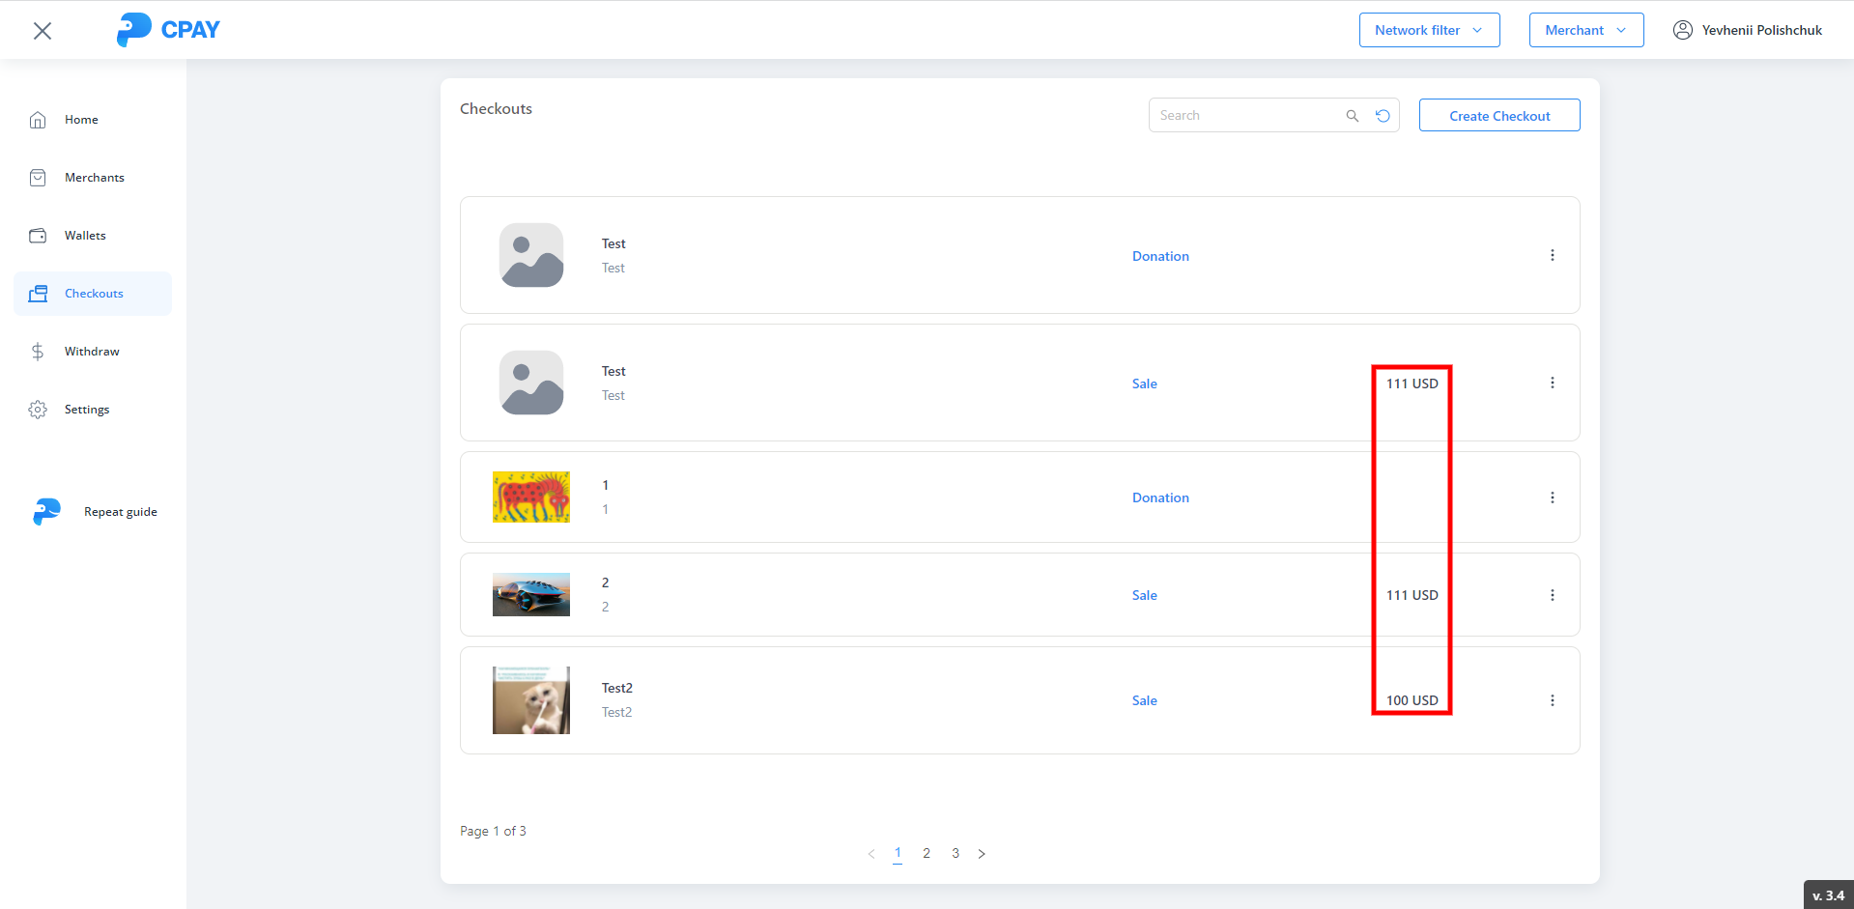
Task: Go to the next page using the right chevron
Action: (x=982, y=854)
